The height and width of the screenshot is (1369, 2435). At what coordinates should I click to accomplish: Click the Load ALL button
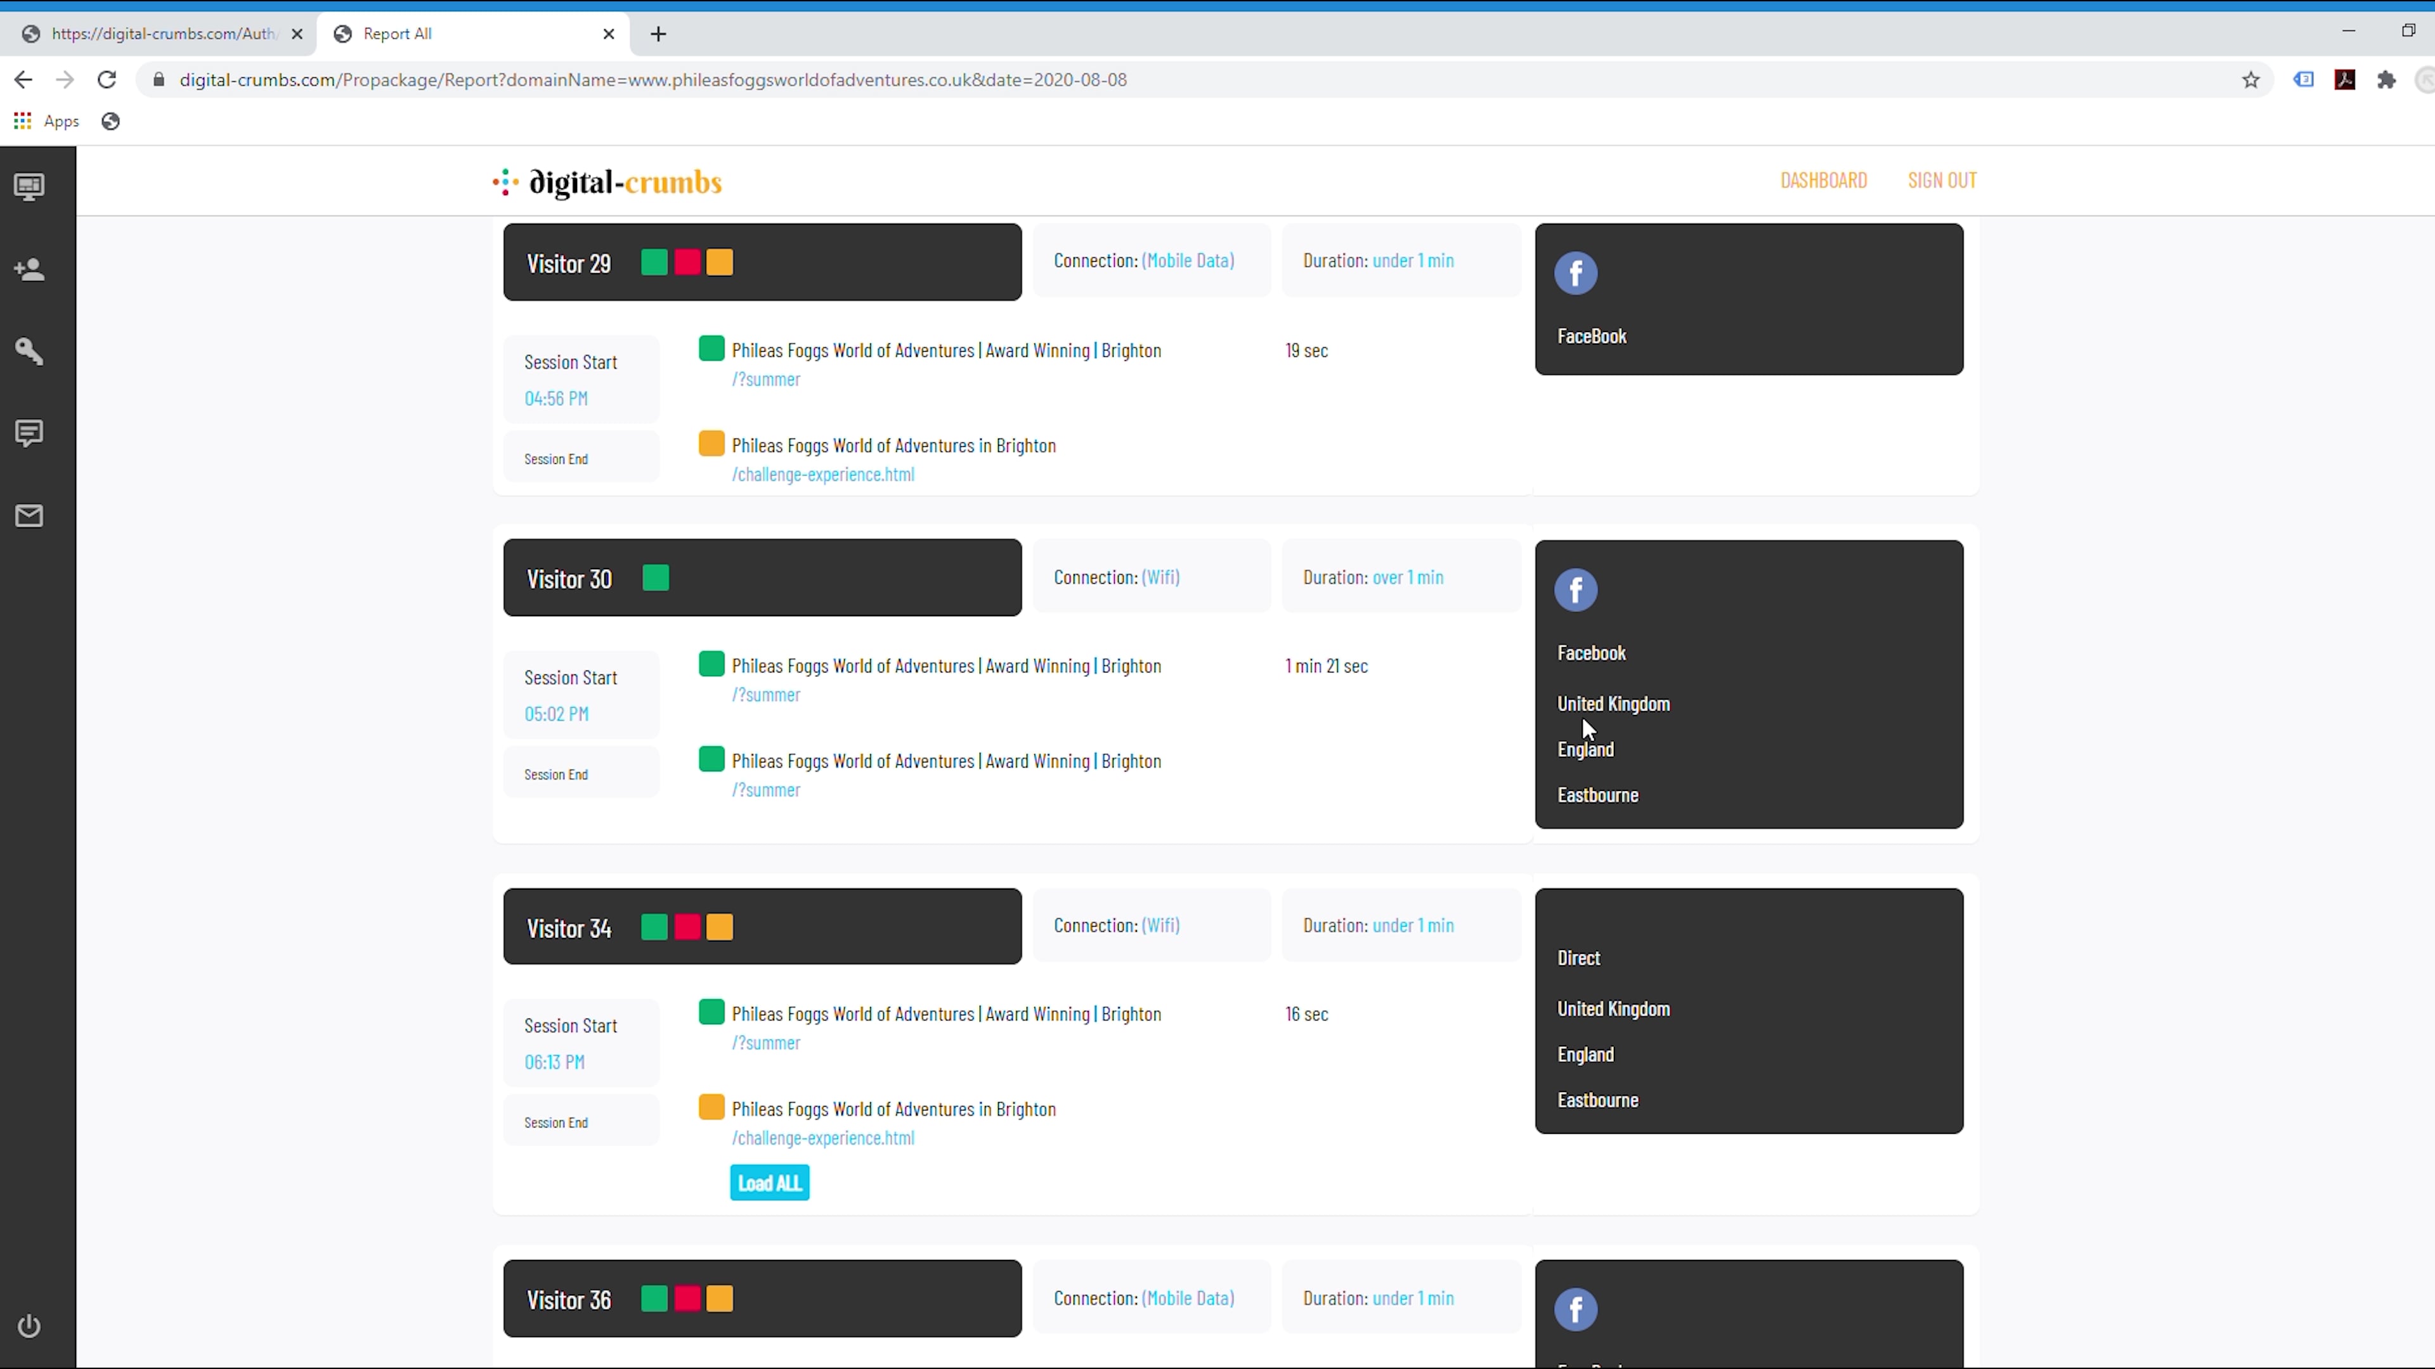click(x=769, y=1183)
